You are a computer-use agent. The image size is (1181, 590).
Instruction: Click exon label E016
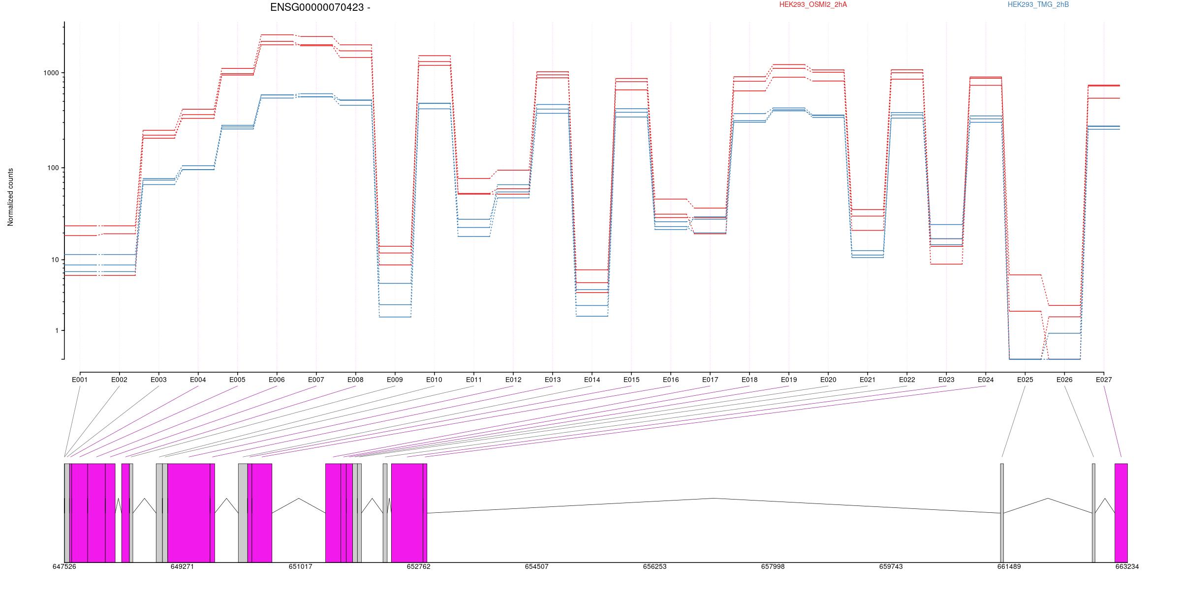[671, 380]
